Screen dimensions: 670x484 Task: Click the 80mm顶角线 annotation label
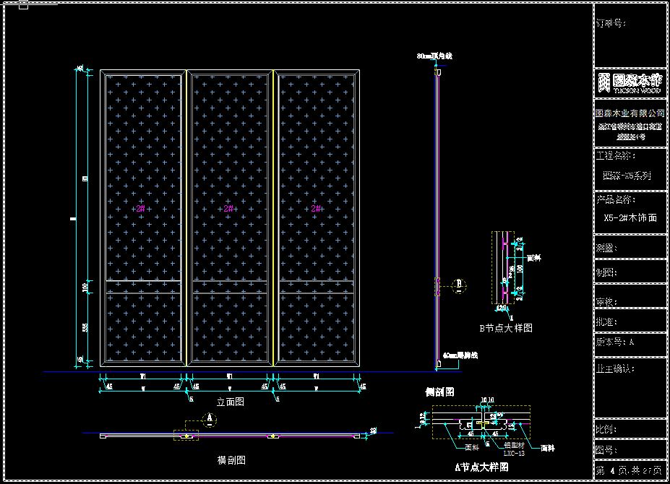click(x=434, y=56)
